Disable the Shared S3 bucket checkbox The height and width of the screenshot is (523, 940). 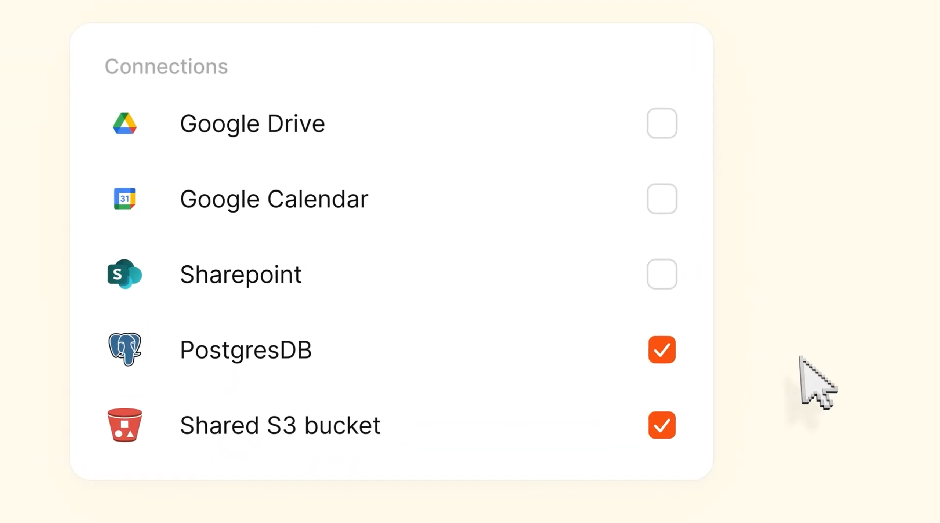pyautogui.click(x=662, y=425)
